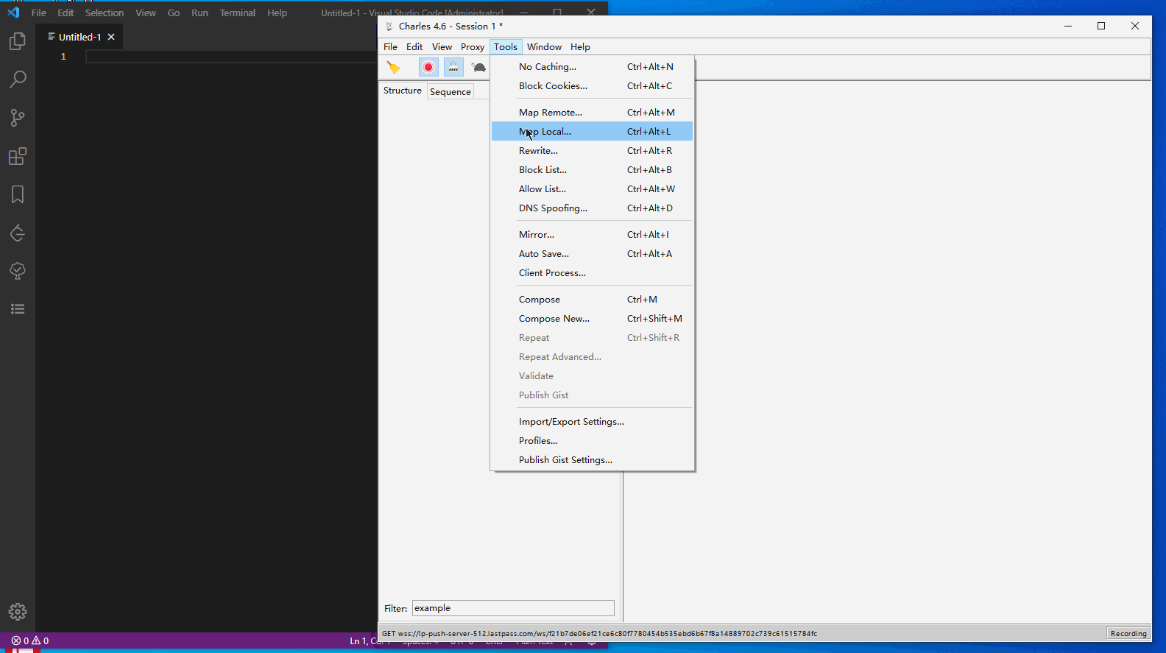Open VS Code Terminal menu

237,13
